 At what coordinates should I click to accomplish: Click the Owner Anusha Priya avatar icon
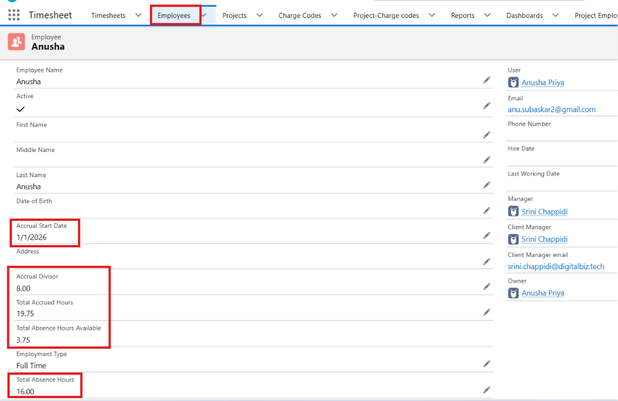coord(513,293)
